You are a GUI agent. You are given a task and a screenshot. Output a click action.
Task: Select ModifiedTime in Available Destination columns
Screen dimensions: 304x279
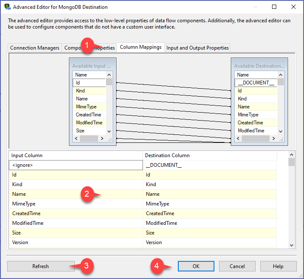[x=256, y=130]
